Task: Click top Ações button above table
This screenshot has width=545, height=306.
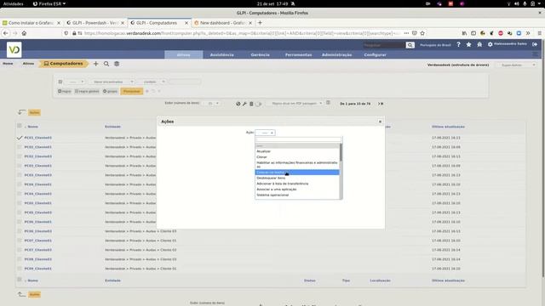Action: click(x=34, y=112)
